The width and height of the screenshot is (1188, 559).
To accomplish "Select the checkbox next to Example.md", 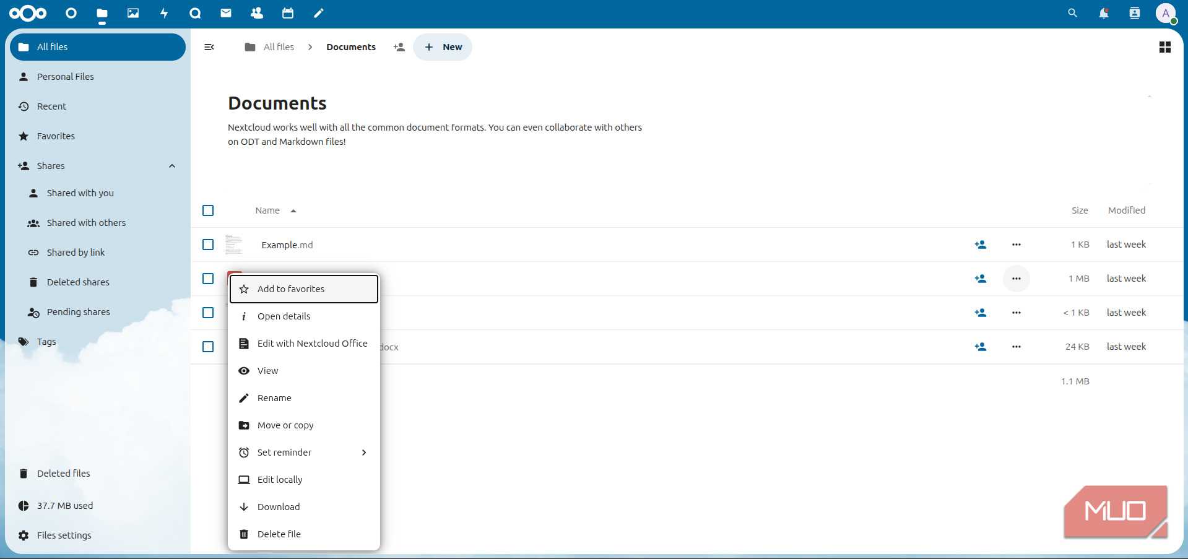I will (207, 245).
